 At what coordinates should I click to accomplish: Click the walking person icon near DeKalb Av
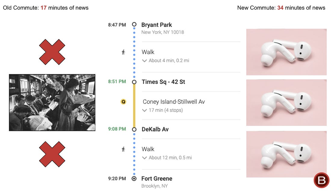123,149
